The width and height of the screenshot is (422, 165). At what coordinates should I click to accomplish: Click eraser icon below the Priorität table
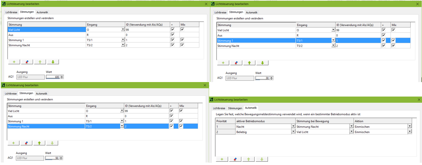235,159
